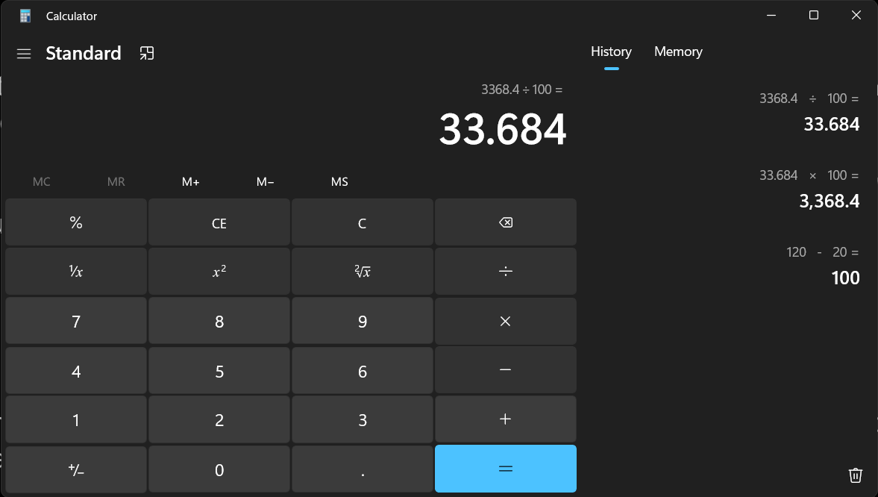Click digit 6 key
Viewport: 878px width, 497px height.
click(363, 370)
